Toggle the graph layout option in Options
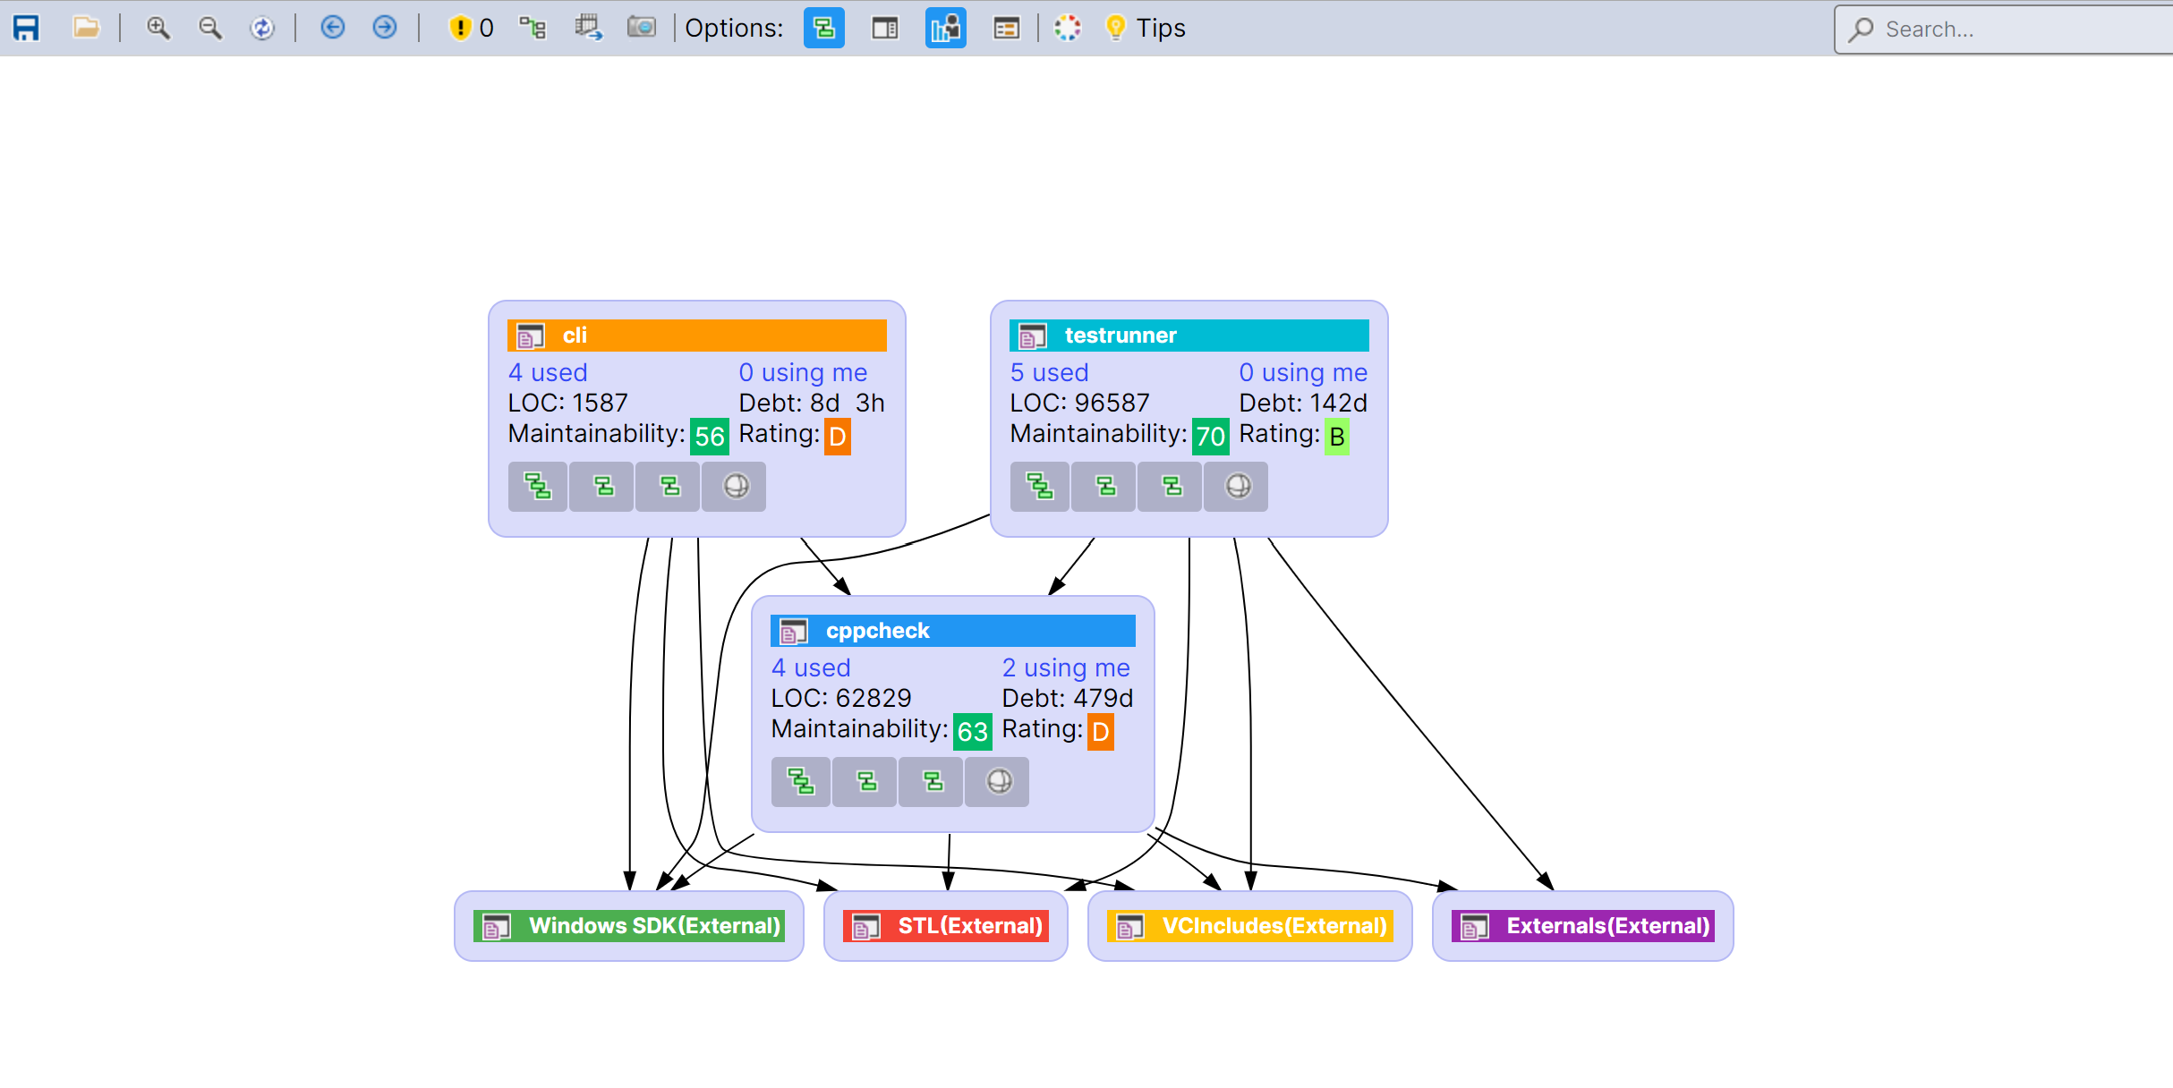 pyautogui.click(x=823, y=28)
